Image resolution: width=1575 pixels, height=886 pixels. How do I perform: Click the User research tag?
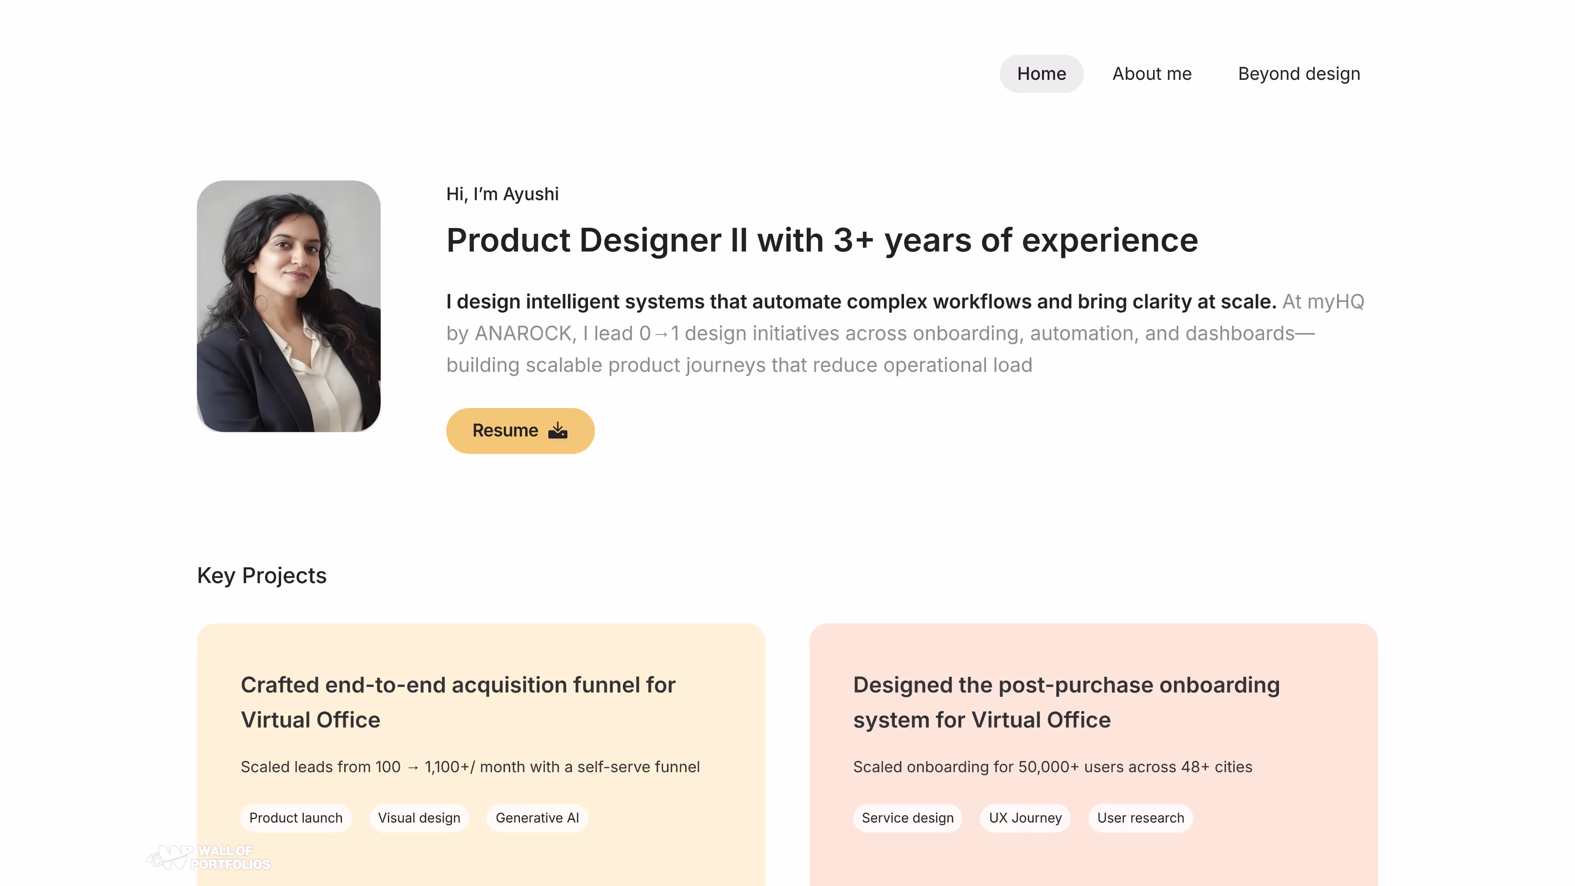pyautogui.click(x=1140, y=818)
